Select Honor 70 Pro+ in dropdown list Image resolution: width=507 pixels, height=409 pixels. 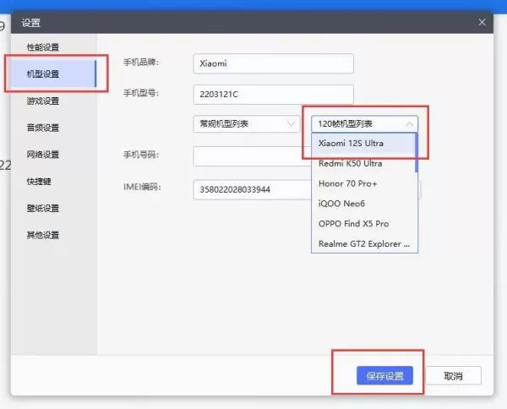363,183
